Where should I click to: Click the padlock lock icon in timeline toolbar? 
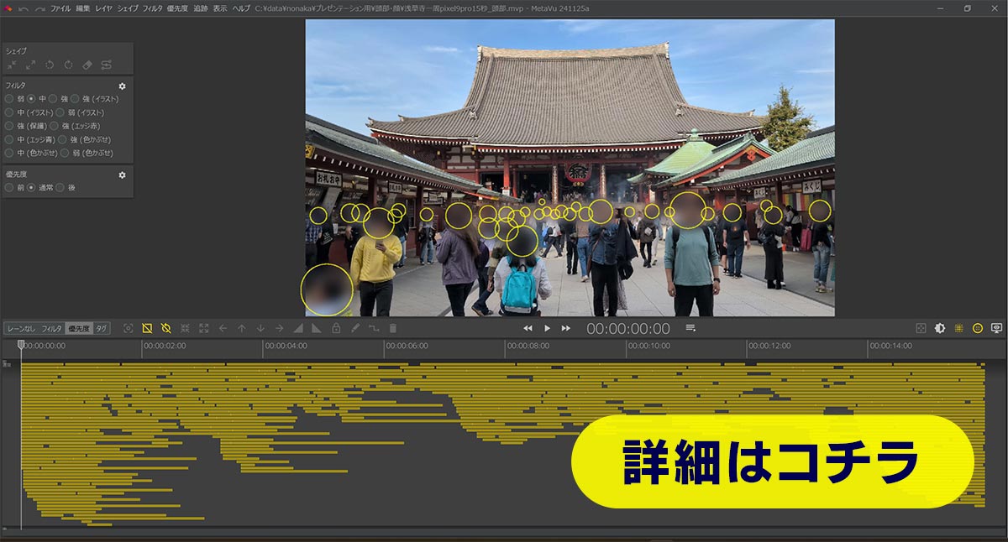[x=336, y=328]
